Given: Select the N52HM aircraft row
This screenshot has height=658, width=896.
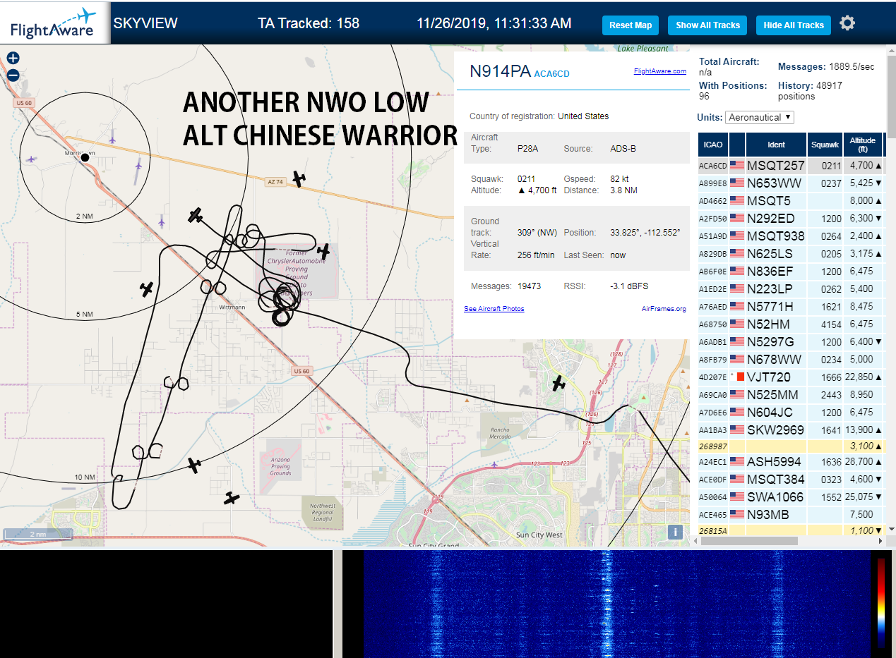Looking at the screenshot, I should point(790,324).
